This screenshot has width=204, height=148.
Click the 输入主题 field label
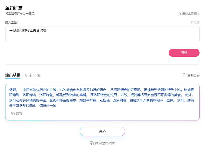11,23
